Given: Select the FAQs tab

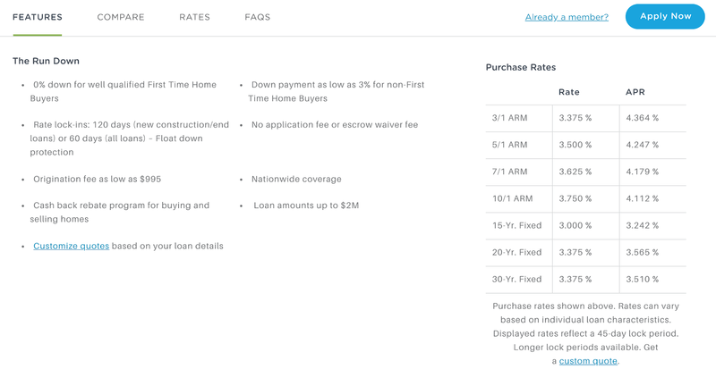Looking at the screenshot, I should coord(258,17).
